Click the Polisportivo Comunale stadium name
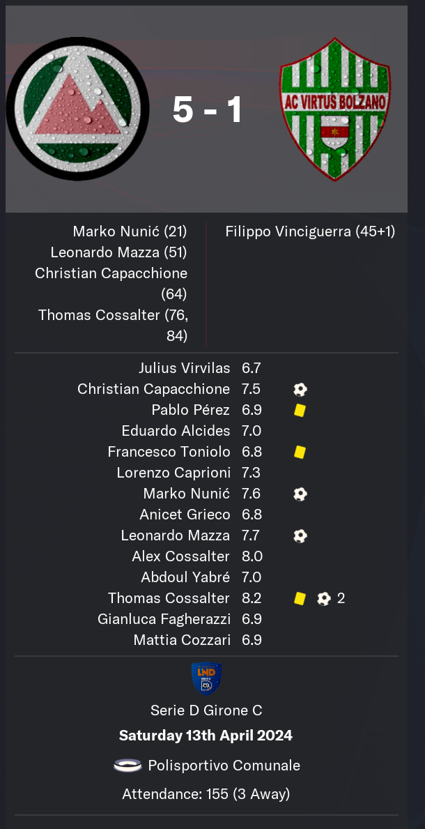Image resolution: width=425 pixels, height=829 pixels. coord(224,766)
